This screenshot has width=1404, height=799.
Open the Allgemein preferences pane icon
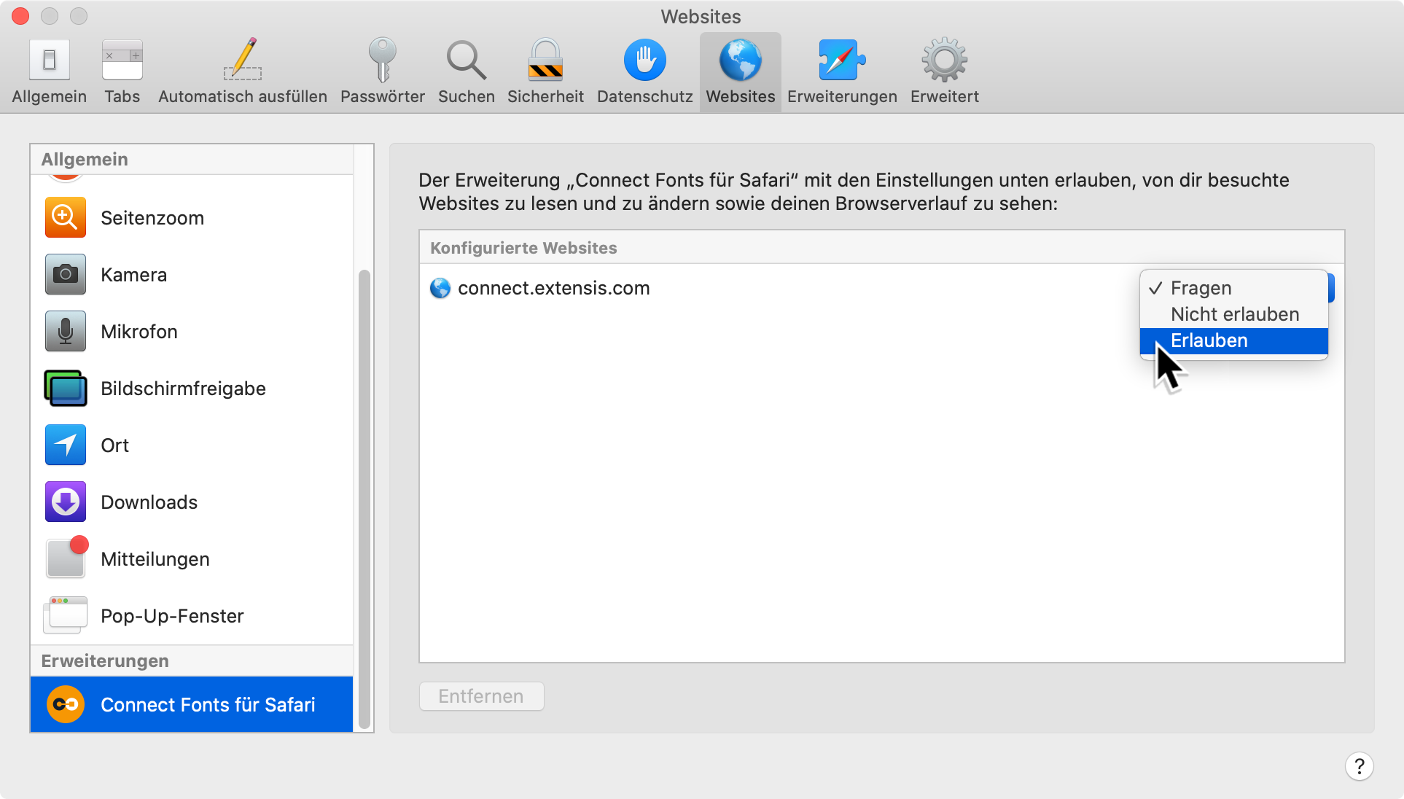point(50,60)
